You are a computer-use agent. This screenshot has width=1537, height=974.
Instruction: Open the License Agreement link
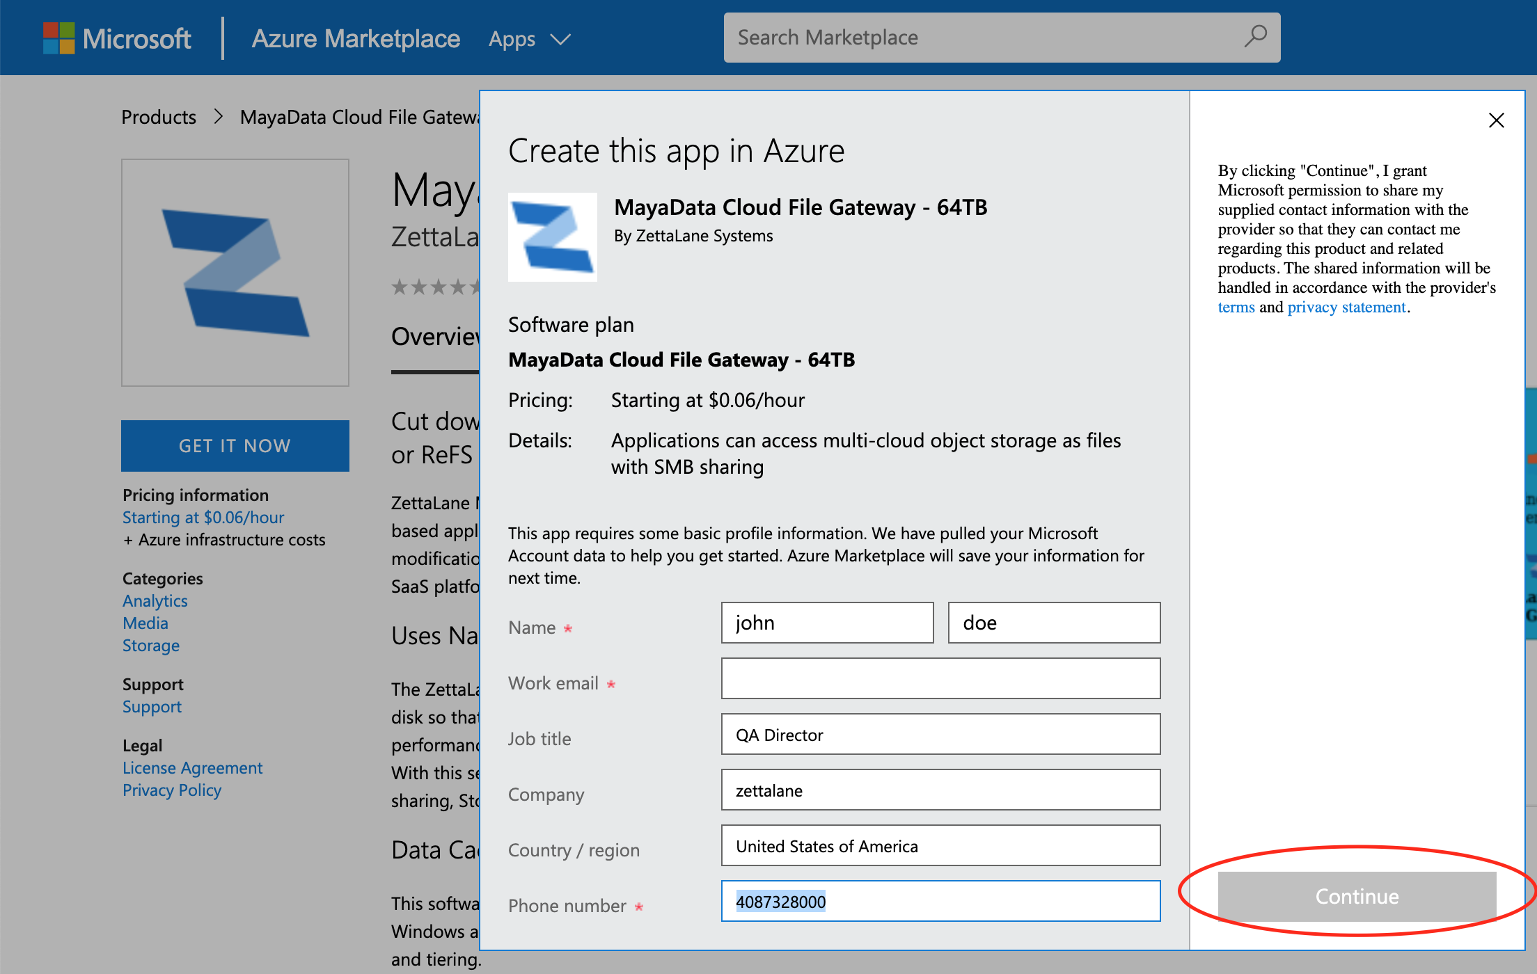(x=192, y=768)
